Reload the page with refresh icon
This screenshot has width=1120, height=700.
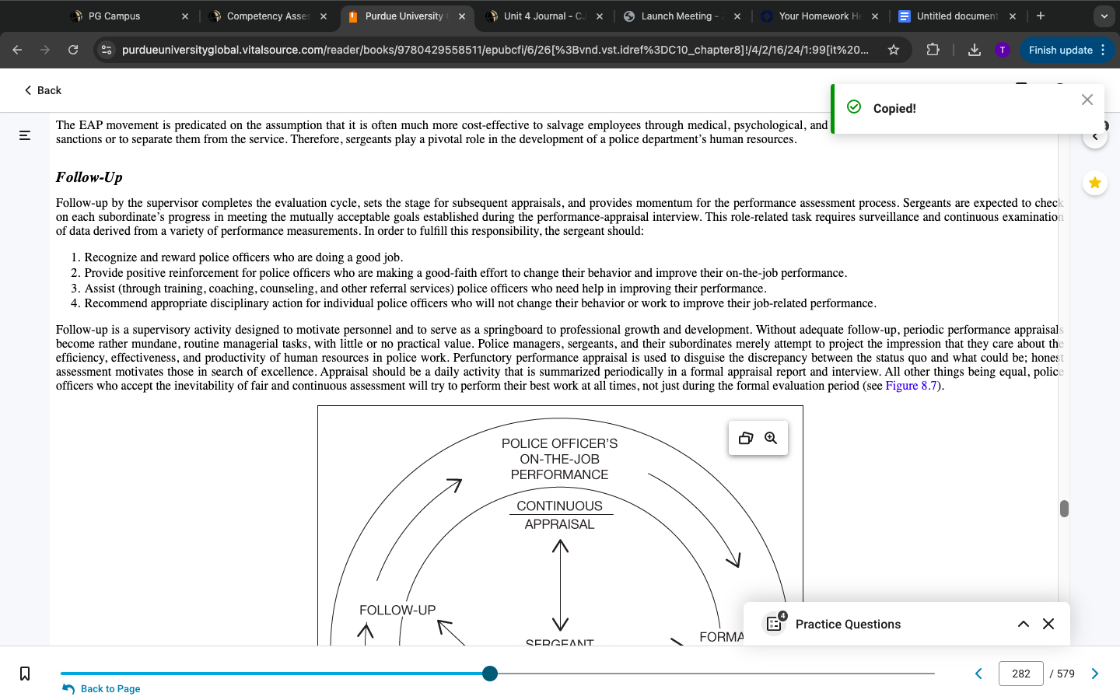point(73,50)
